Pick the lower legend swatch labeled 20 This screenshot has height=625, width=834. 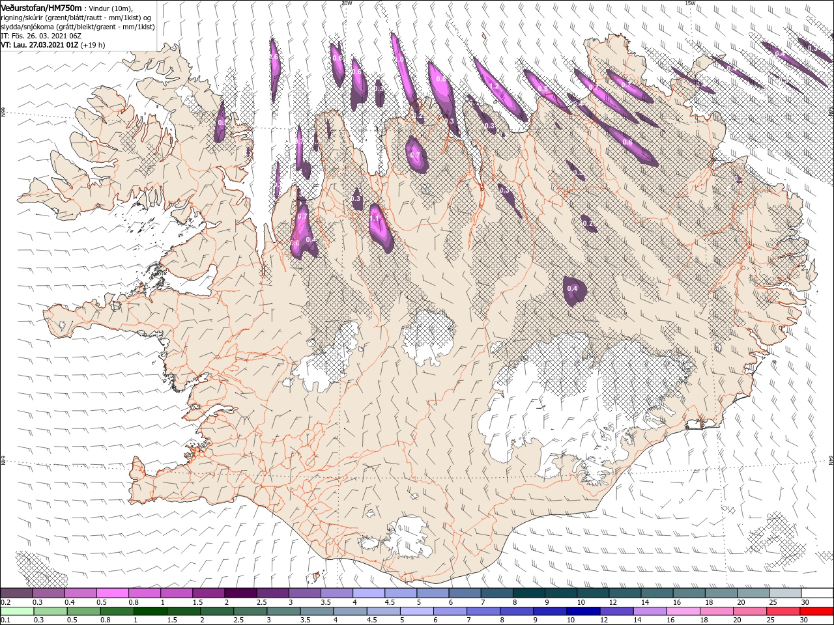pyautogui.click(x=749, y=611)
